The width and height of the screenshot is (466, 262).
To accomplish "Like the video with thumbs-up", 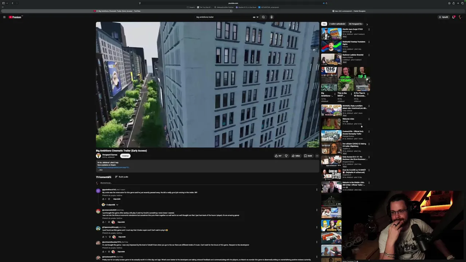I will click(278, 156).
